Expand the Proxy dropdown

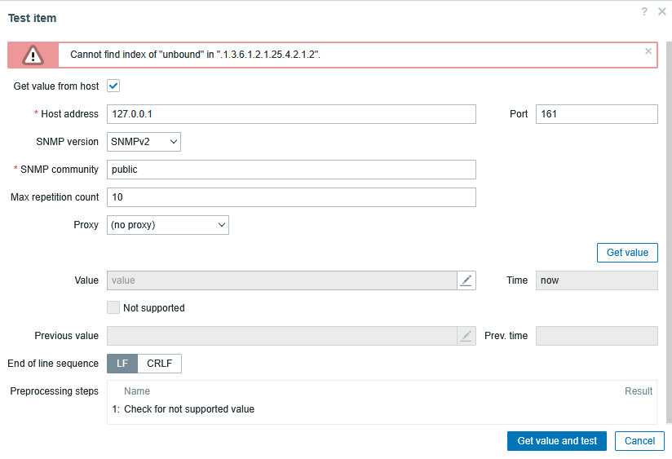[x=168, y=225]
